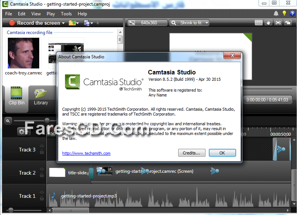Close the About Camtasia Studio dialog
The image size is (297, 215).
[232, 55]
